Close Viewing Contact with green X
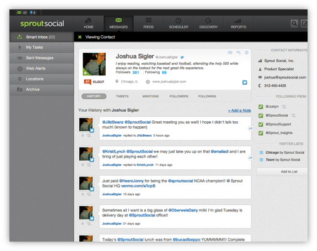This screenshot has width=317, height=251. tap(80, 37)
